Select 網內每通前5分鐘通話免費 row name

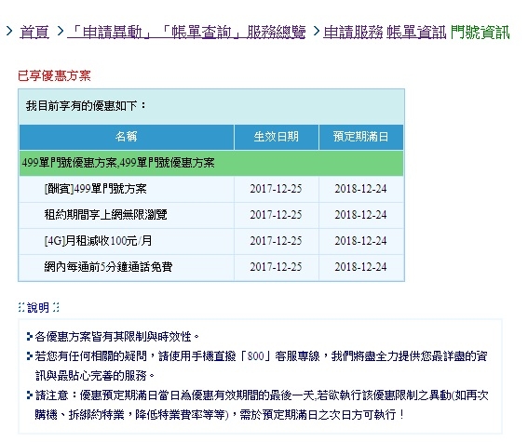[x=108, y=267]
